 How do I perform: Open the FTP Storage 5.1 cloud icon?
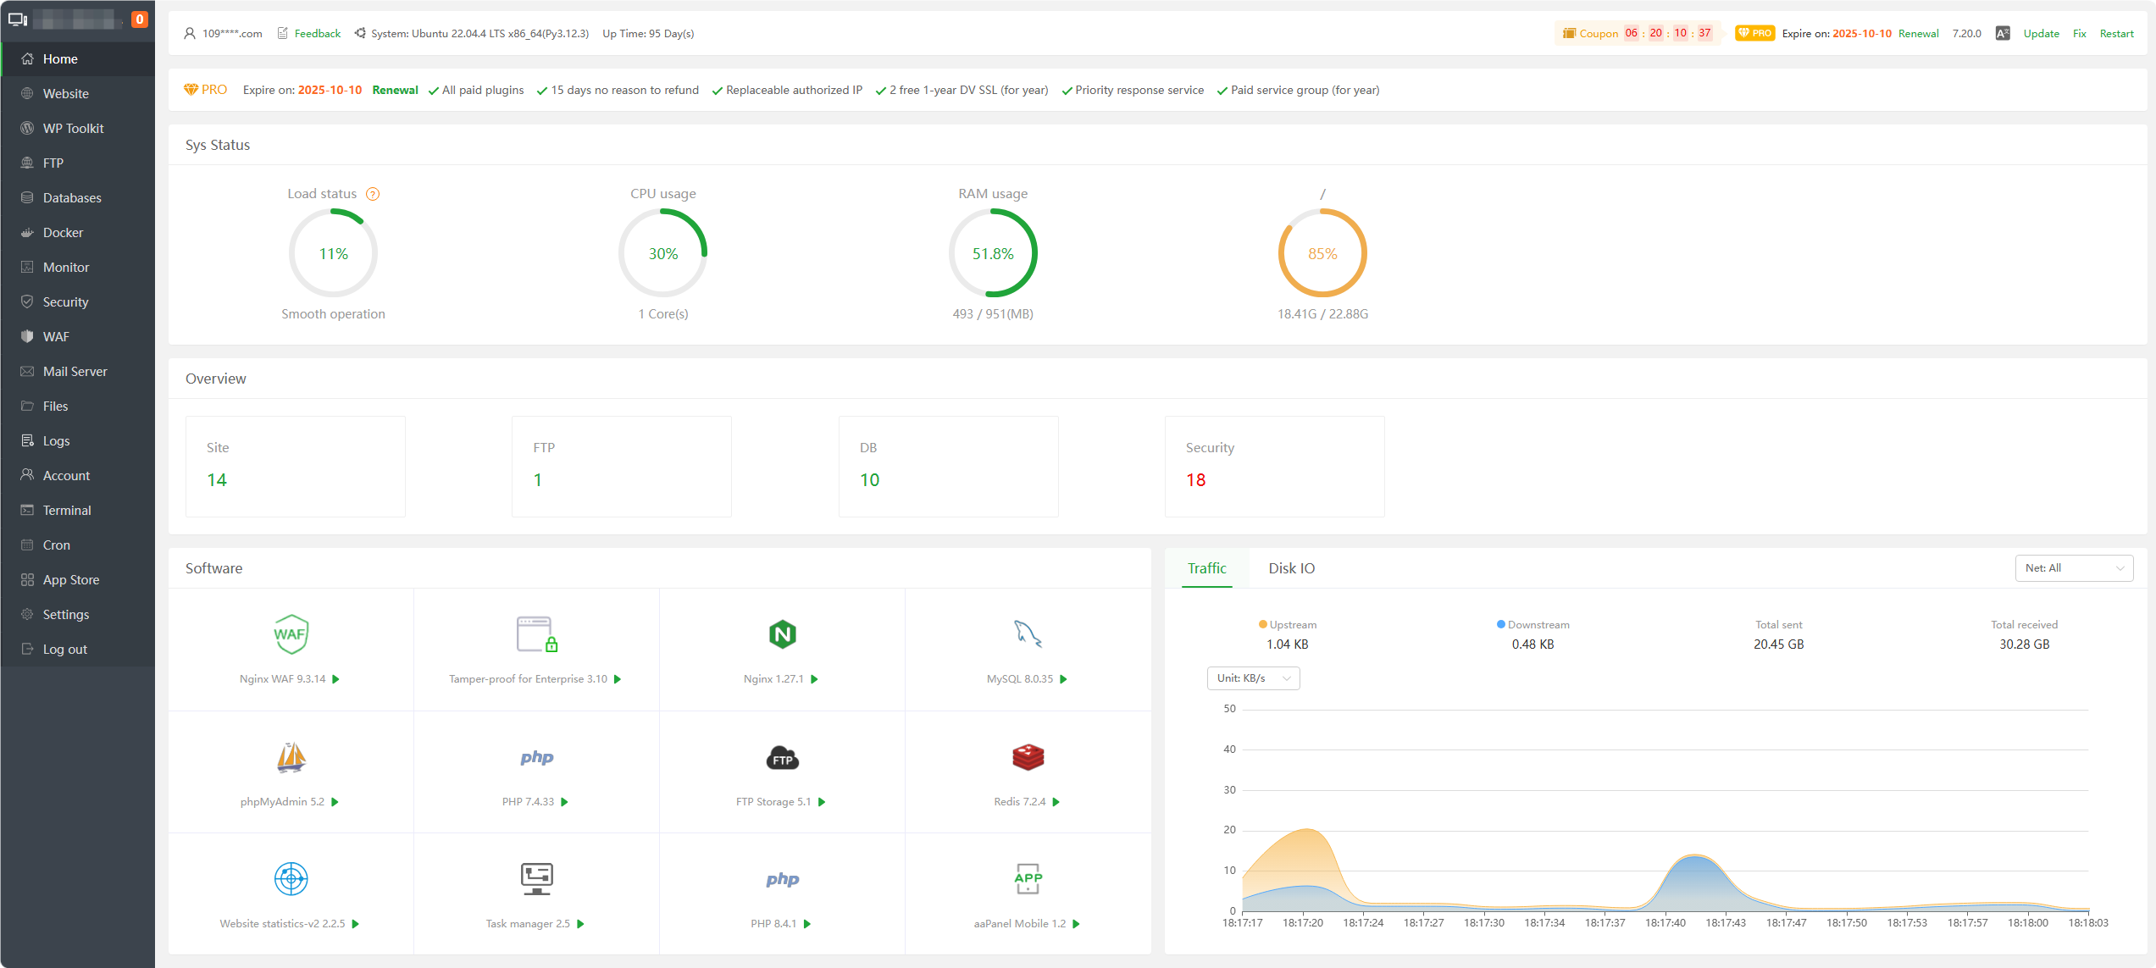pos(782,757)
